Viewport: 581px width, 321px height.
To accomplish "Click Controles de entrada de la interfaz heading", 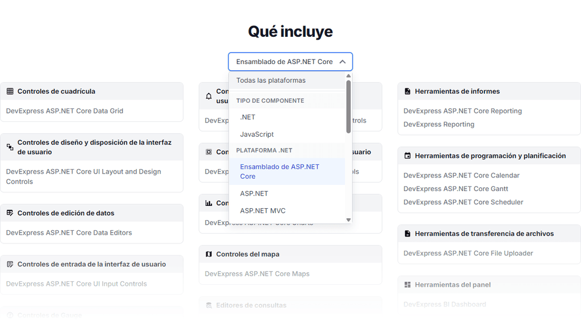I will pos(91,264).
